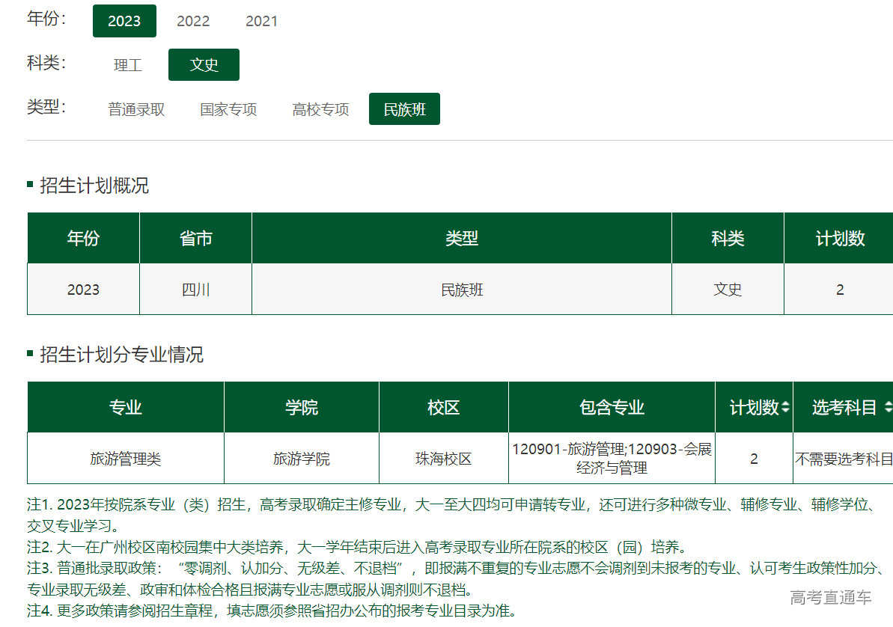The height and width of the screenshot is (627, 893).
Task: Select the 民族班 admission type button
Action: (404, 109)
